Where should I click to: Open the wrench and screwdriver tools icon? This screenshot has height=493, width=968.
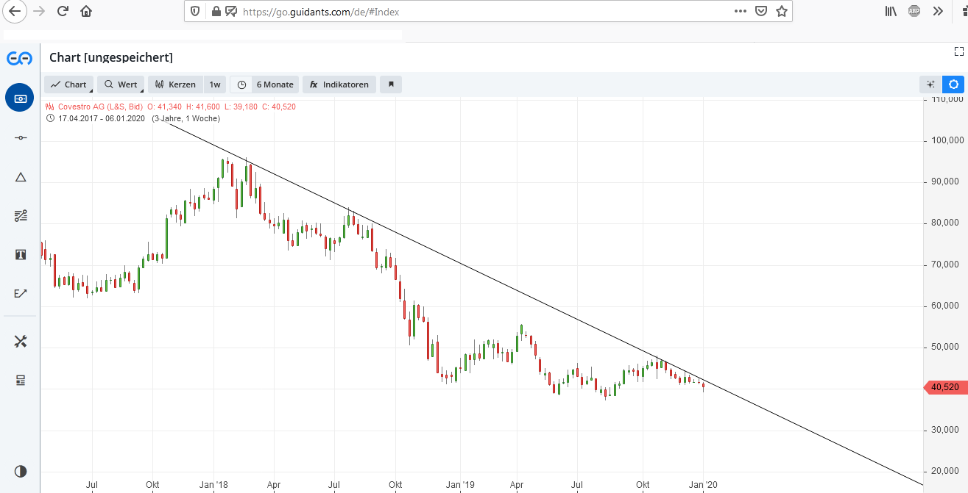20,342
